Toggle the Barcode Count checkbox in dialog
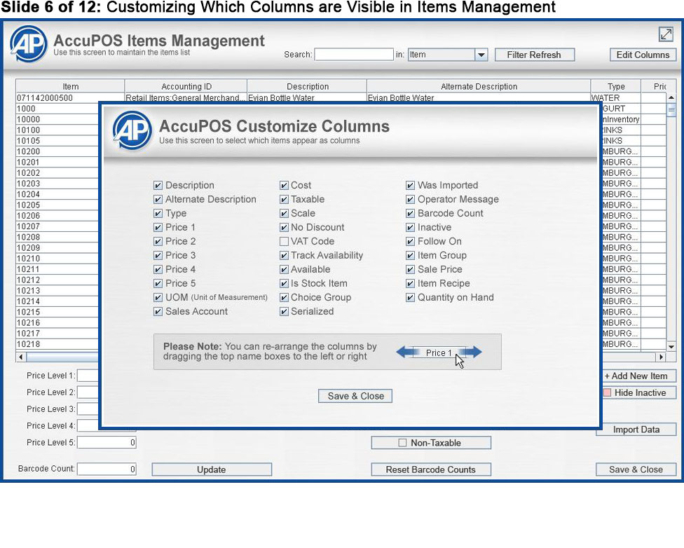 coord(410,213)
